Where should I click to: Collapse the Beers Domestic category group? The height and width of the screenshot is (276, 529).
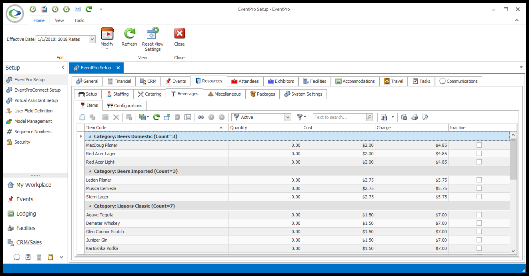click(90, 136)
